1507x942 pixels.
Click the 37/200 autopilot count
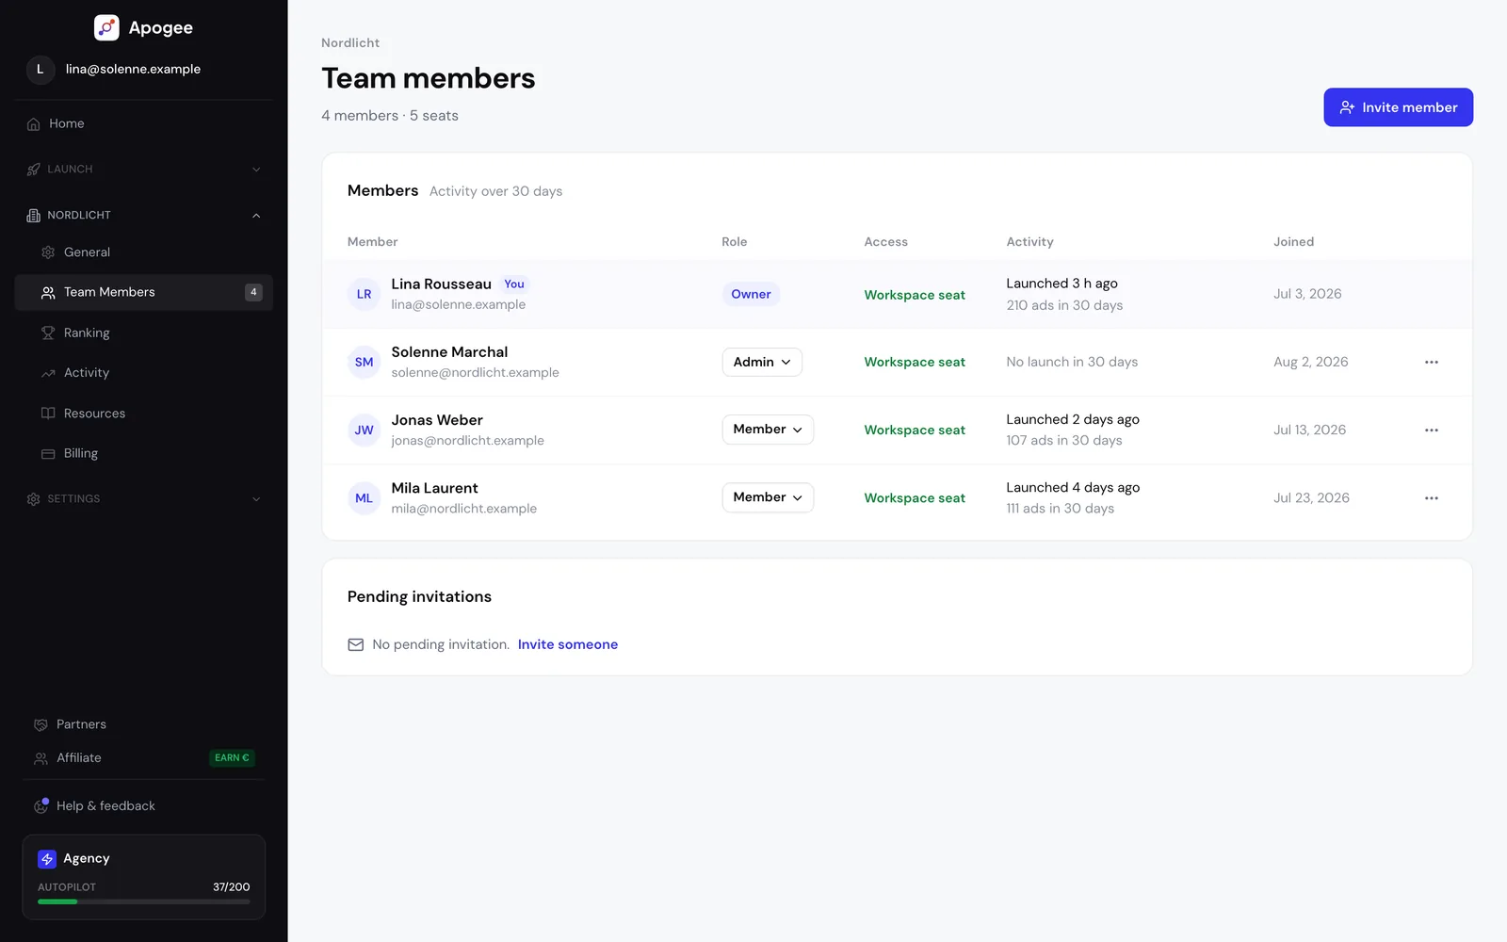tap(232, 887)
